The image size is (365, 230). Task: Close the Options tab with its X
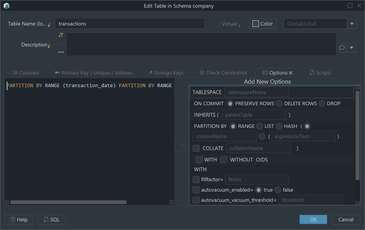tap(291, 73)
